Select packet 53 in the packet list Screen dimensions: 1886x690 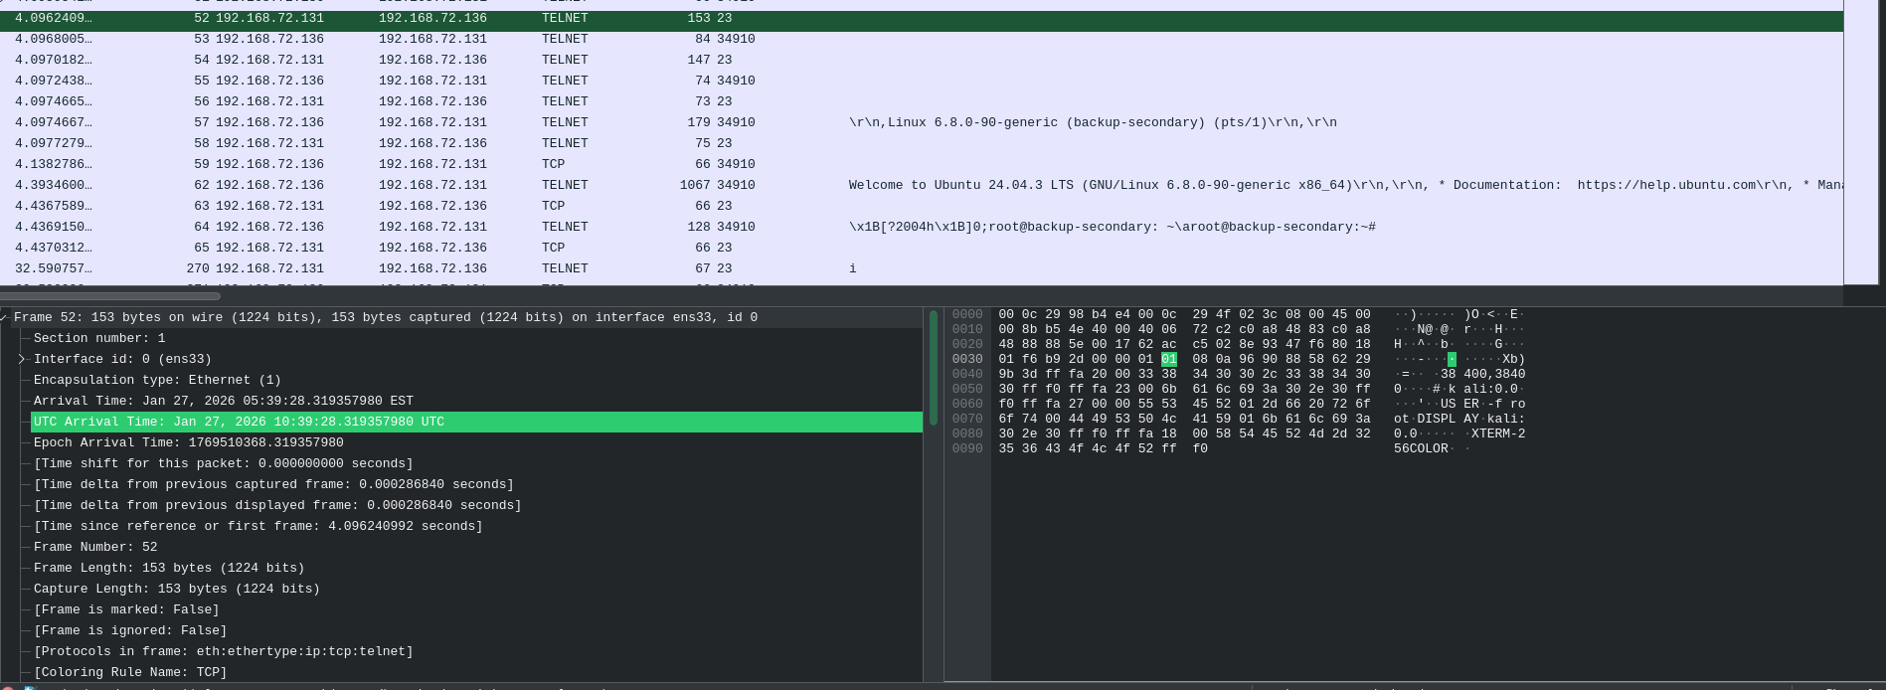(922, 39)
